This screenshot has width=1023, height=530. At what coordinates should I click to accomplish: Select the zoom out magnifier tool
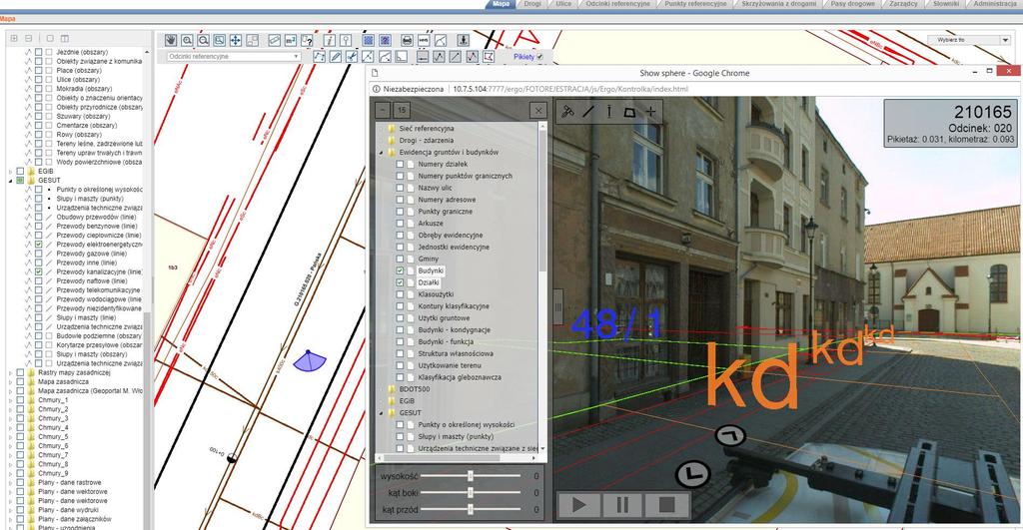pos(204,40)
